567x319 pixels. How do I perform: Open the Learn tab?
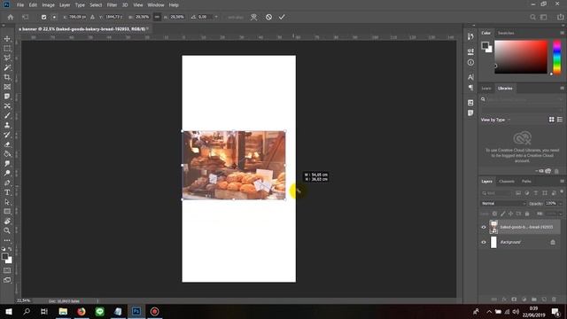[x=486, y=89]
